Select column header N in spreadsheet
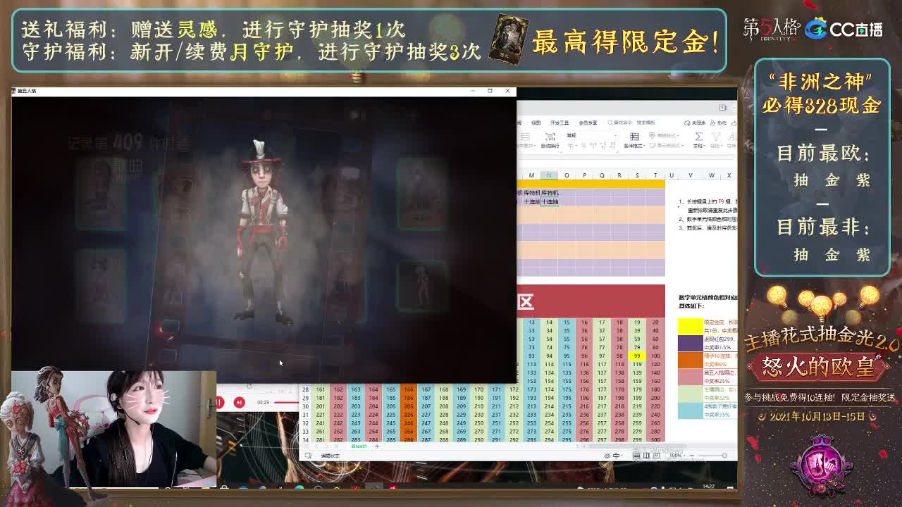The height and width of the screenshot is (507, 902). point(549,175)
